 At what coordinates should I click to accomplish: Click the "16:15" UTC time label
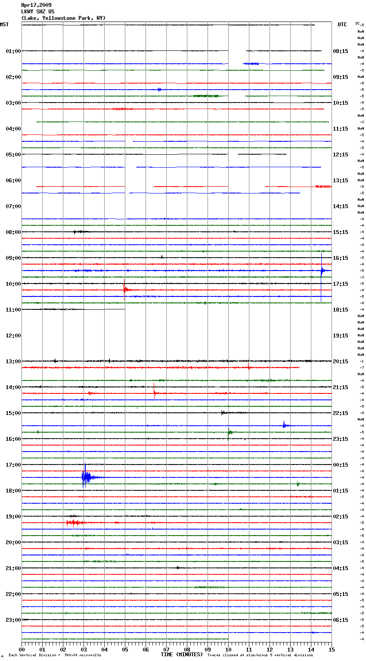coord(341,258)
